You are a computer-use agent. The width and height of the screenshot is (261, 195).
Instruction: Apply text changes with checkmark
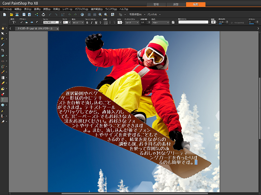click(x=21, y=22)
